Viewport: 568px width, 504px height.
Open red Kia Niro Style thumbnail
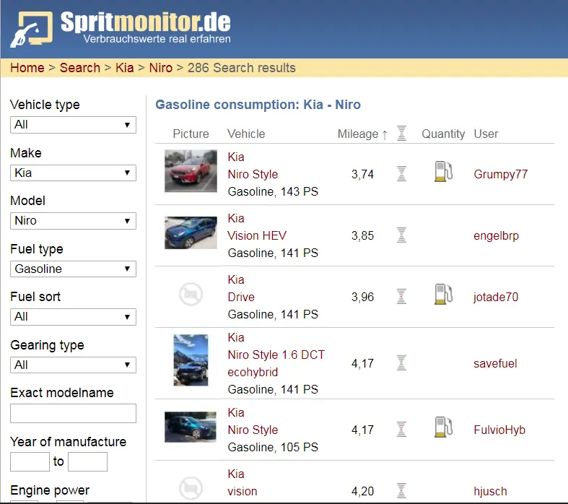[191, 170]
